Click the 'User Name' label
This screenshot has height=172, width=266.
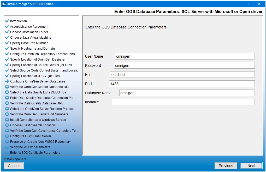(x=94, y=56)
